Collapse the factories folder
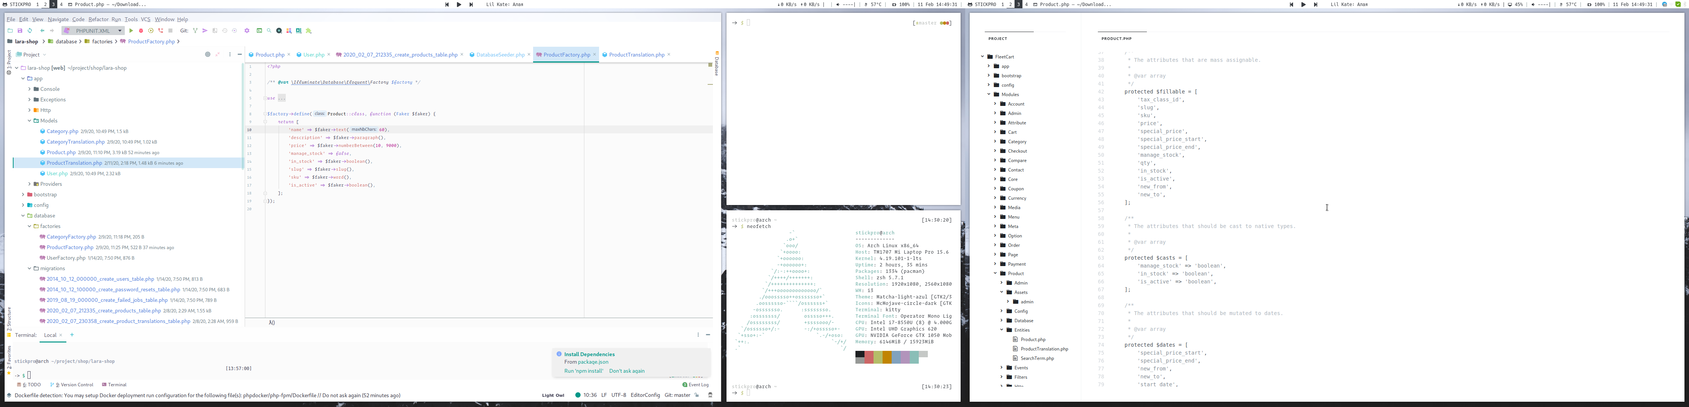 point(29,226)
